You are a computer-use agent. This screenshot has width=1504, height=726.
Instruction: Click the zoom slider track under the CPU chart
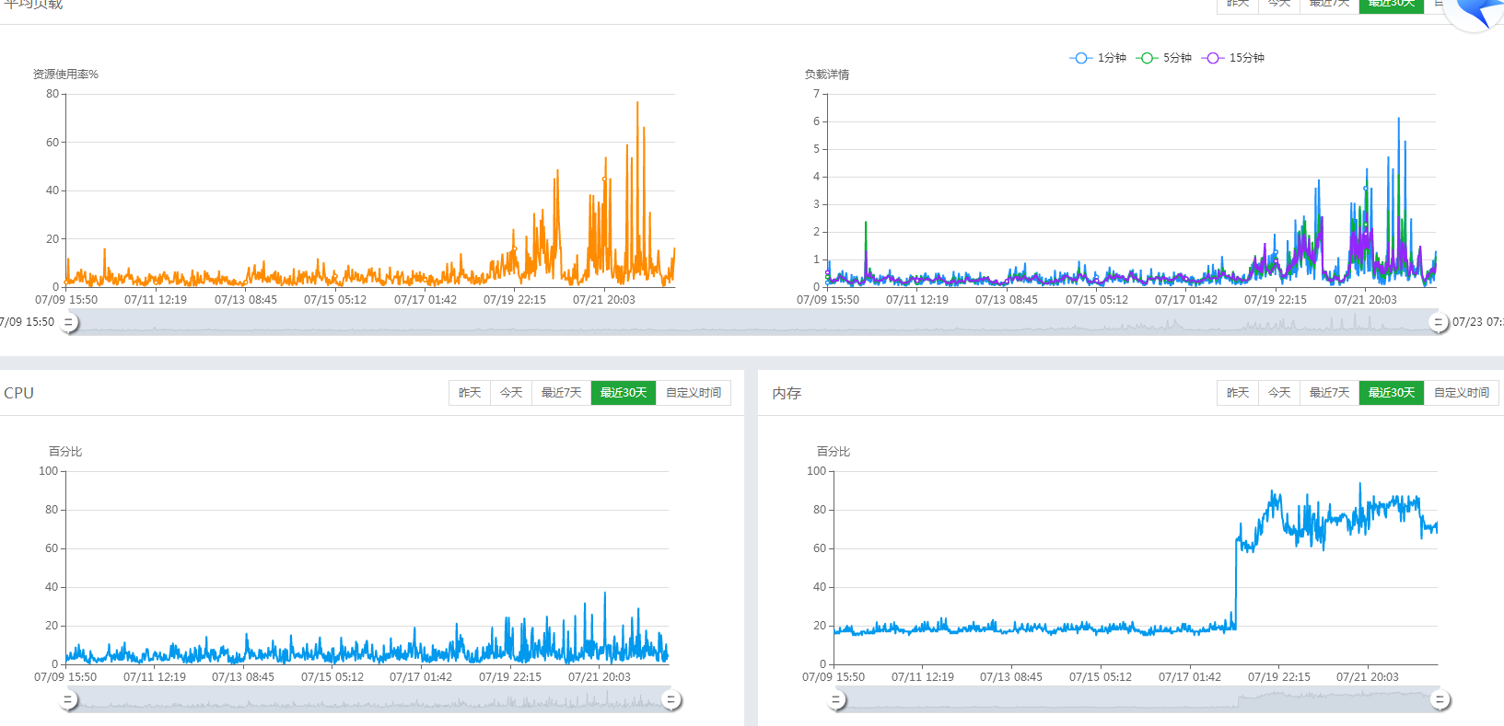tap(369, 700)
